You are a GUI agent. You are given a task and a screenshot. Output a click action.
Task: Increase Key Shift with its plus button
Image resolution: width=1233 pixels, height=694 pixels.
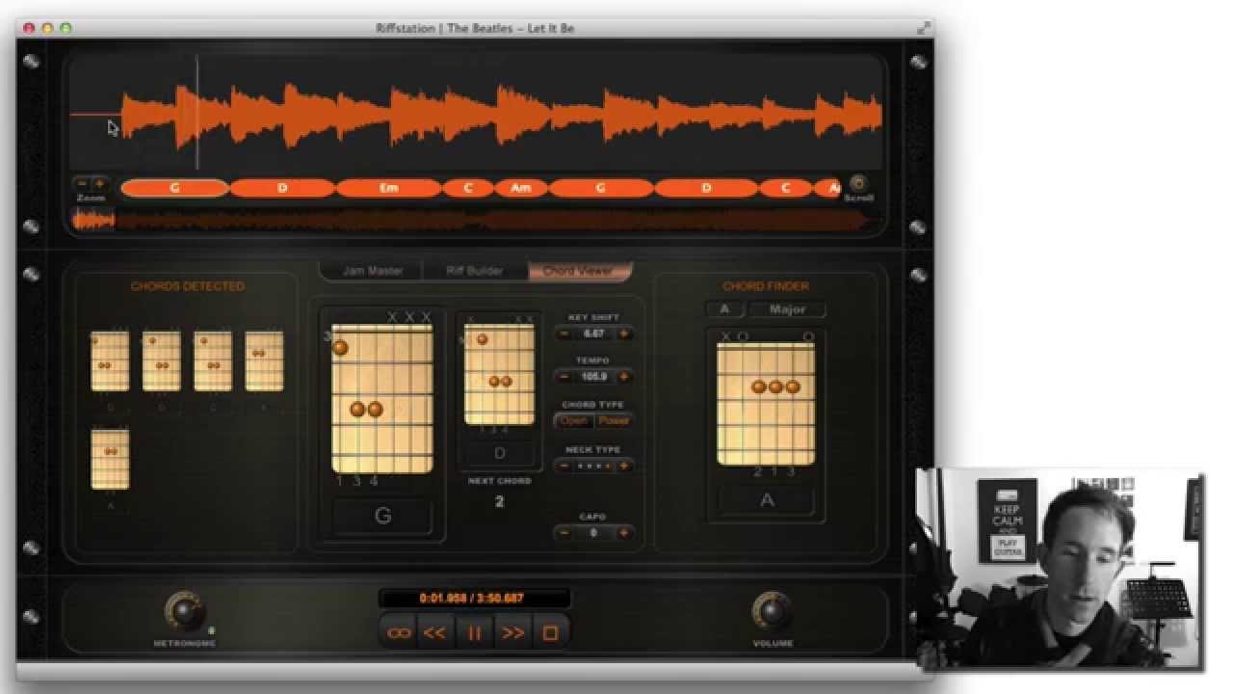[624, 334]
